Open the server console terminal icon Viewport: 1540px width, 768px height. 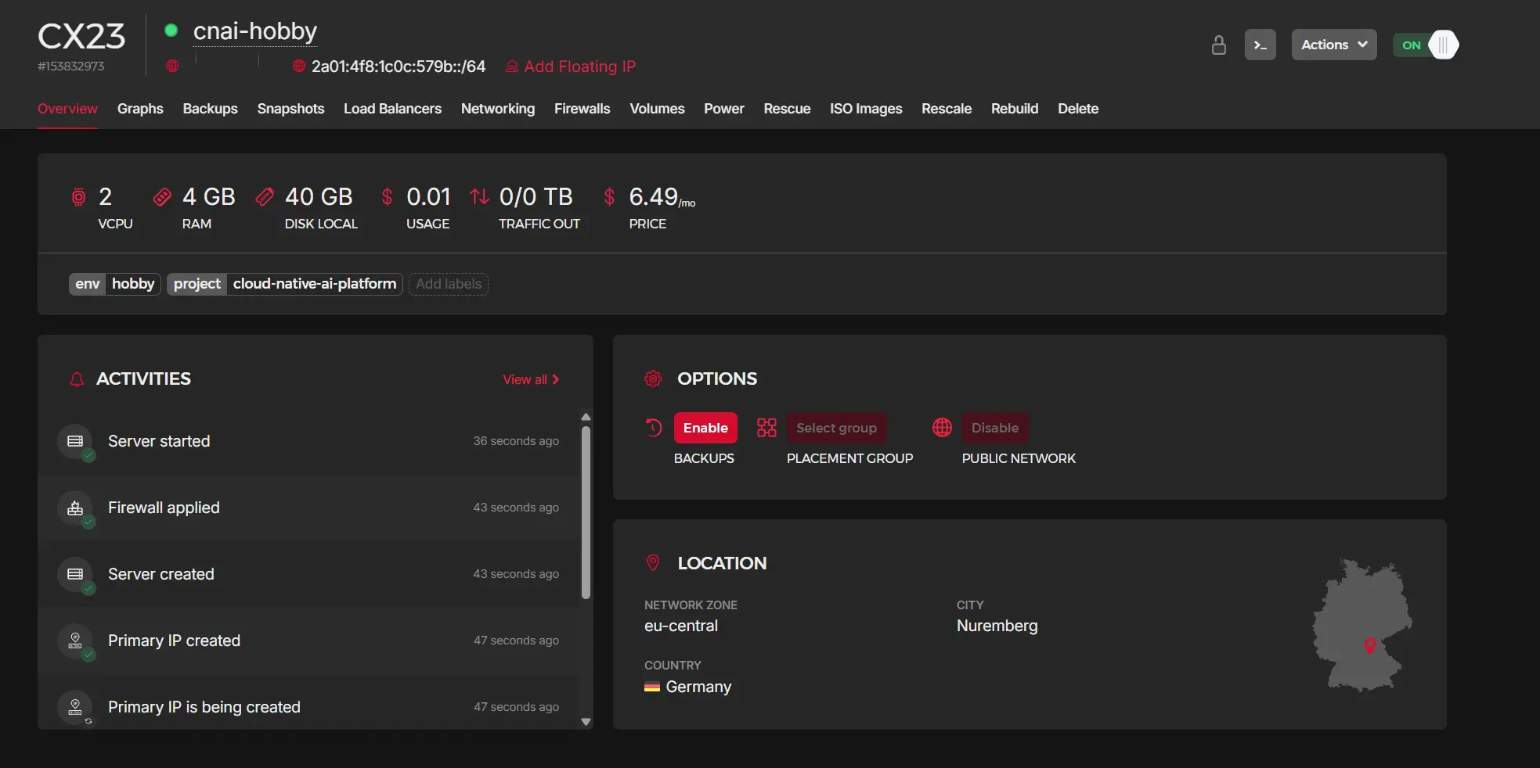(x=1260, y=45)
